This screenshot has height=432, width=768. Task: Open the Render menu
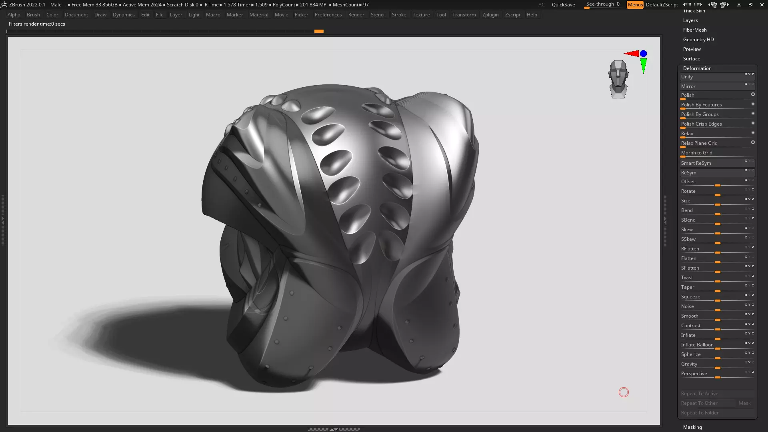(356, 15)
